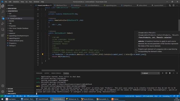Expand the Timeline section
Viewport: 180px width, 101px height.
pyautogui.click(x=10, y=91)
